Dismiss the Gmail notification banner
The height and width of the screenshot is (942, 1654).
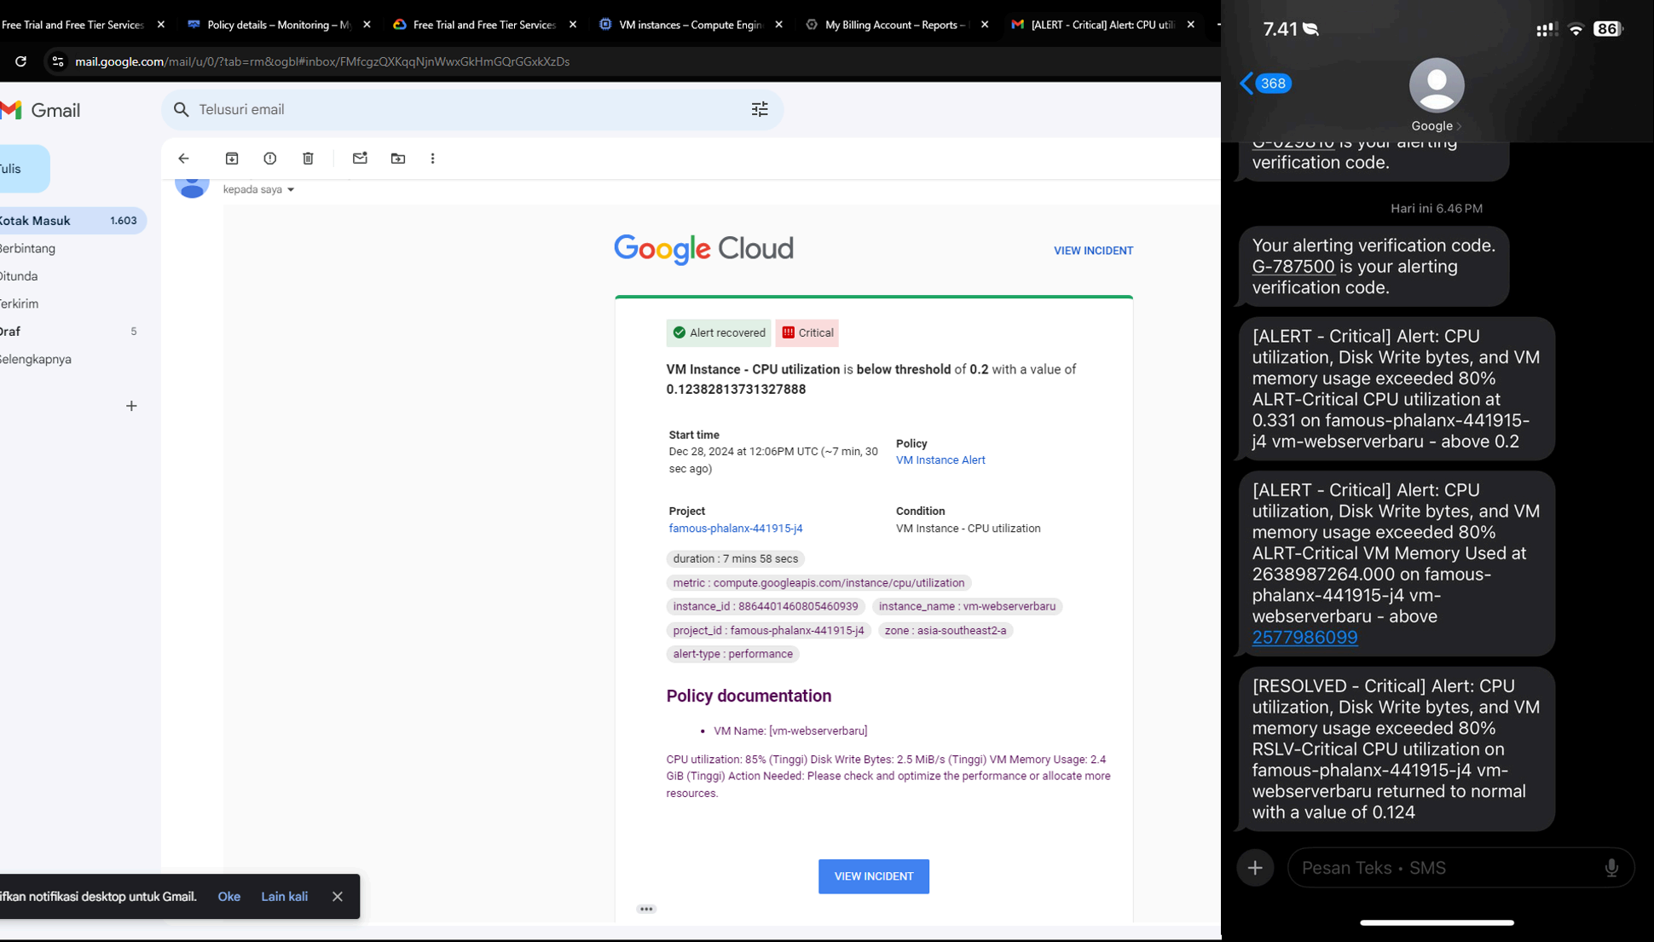(338, 897)
